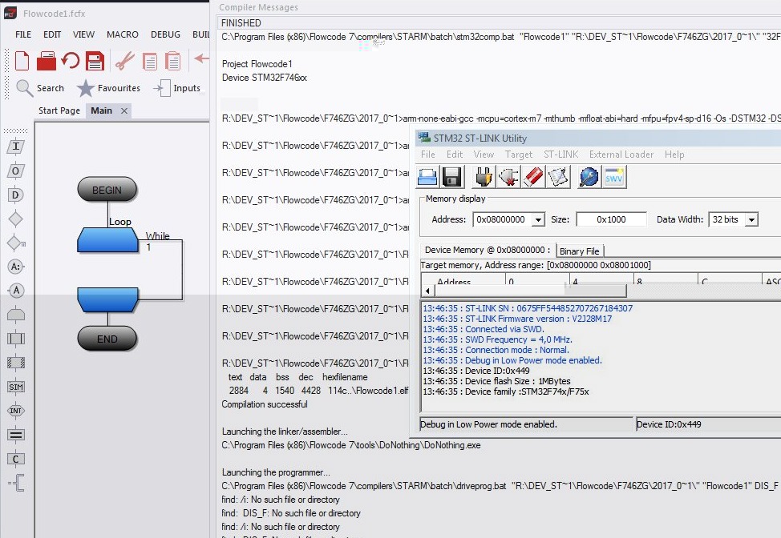Select the Comment bracket icon tool
The width and height of the screenshot is (781, 538).
pyautogui.click(x=16, y=483)
